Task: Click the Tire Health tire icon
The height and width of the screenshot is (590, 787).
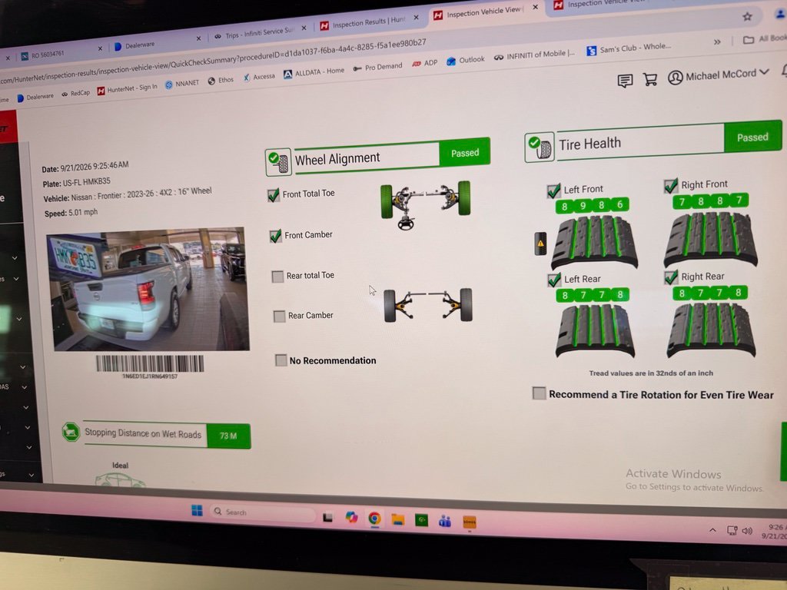Action: [540, 147]
